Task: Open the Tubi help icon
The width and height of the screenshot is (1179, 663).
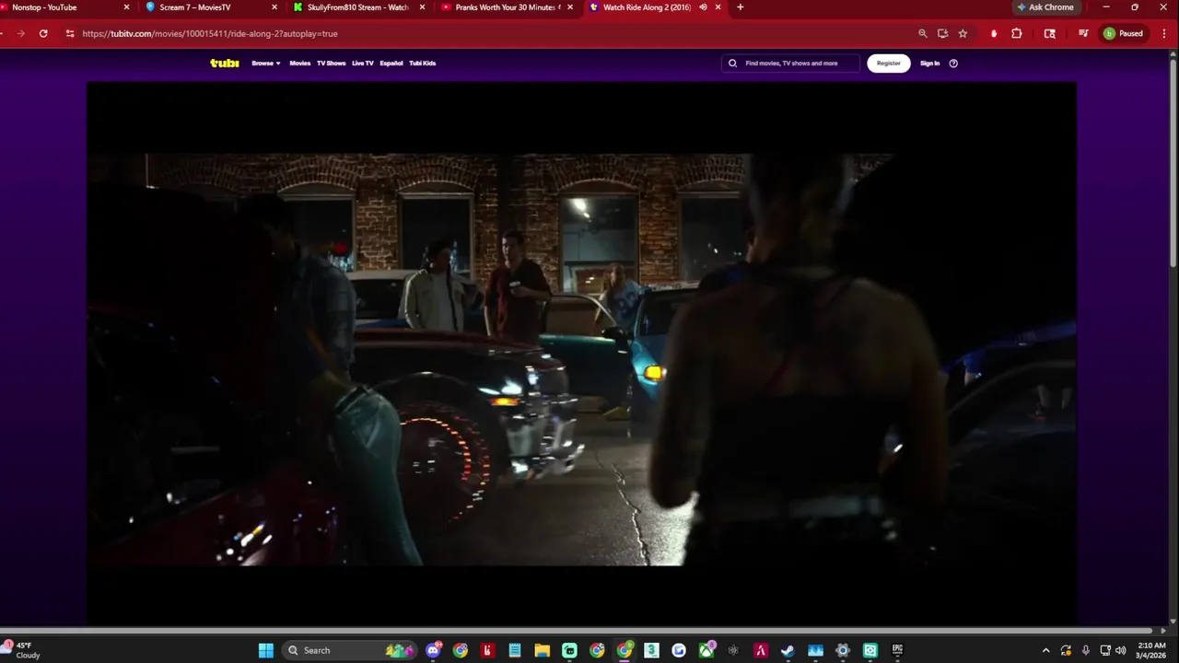Action: 953,64
